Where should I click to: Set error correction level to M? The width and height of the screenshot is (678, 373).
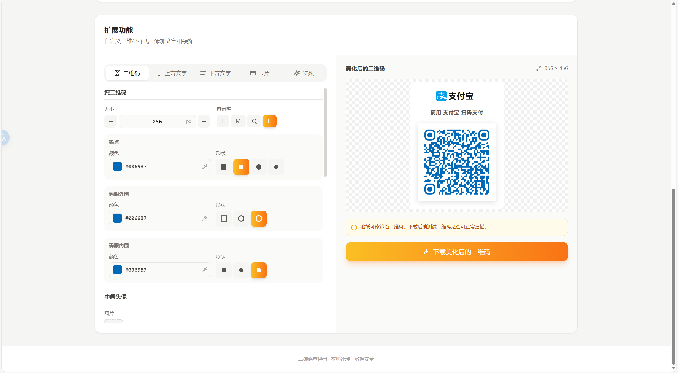click(x=238, y=121)
